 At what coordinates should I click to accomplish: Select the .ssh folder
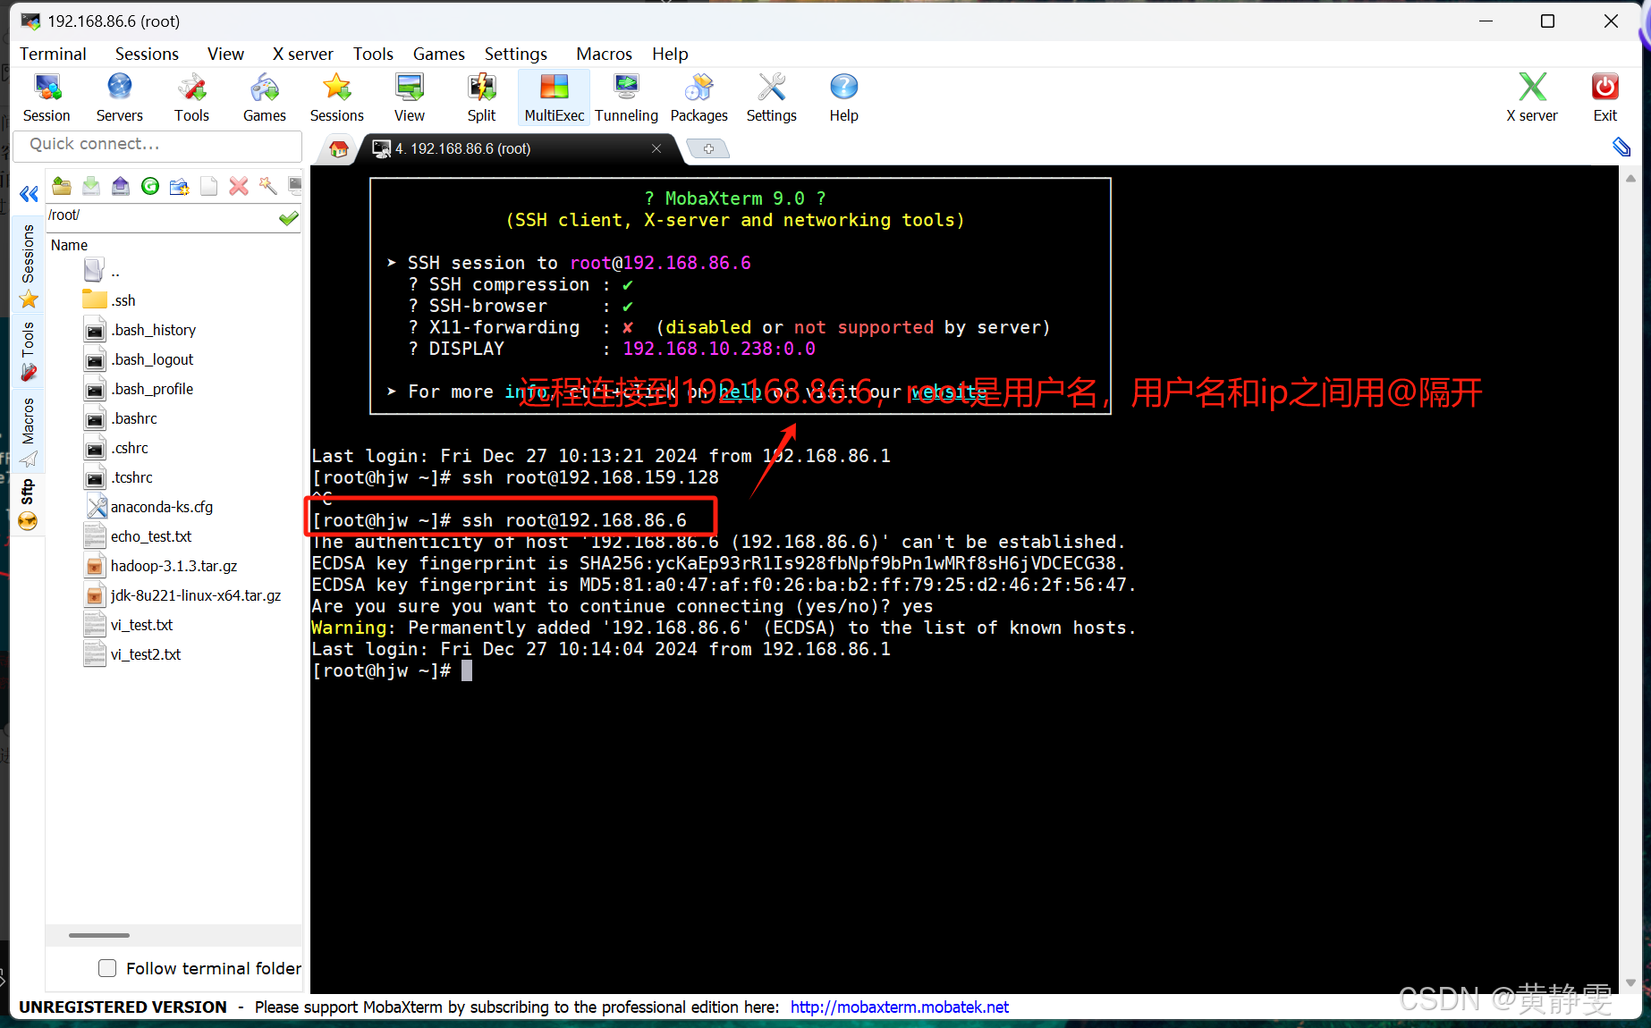109,300
